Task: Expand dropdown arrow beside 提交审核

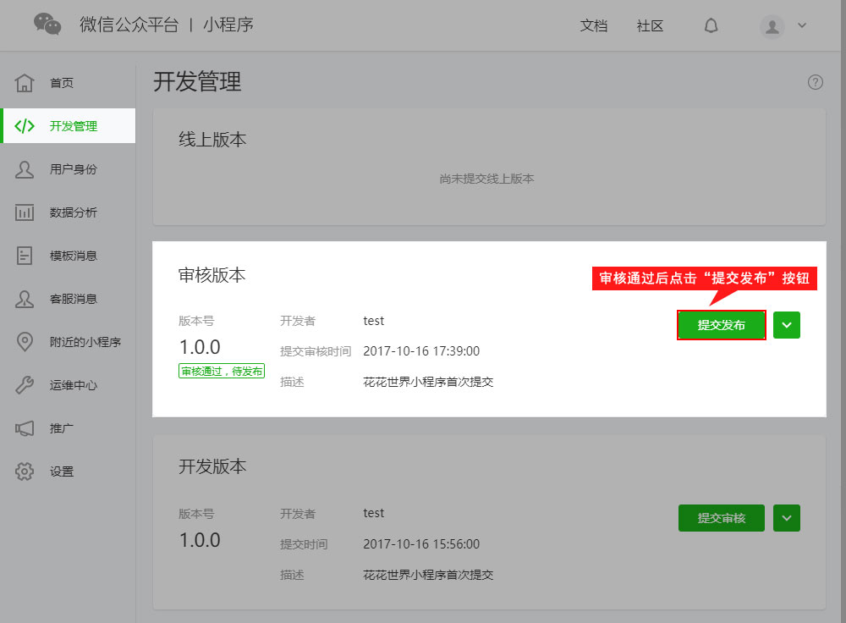Action: pyautogui.click(x=787, y=518)
